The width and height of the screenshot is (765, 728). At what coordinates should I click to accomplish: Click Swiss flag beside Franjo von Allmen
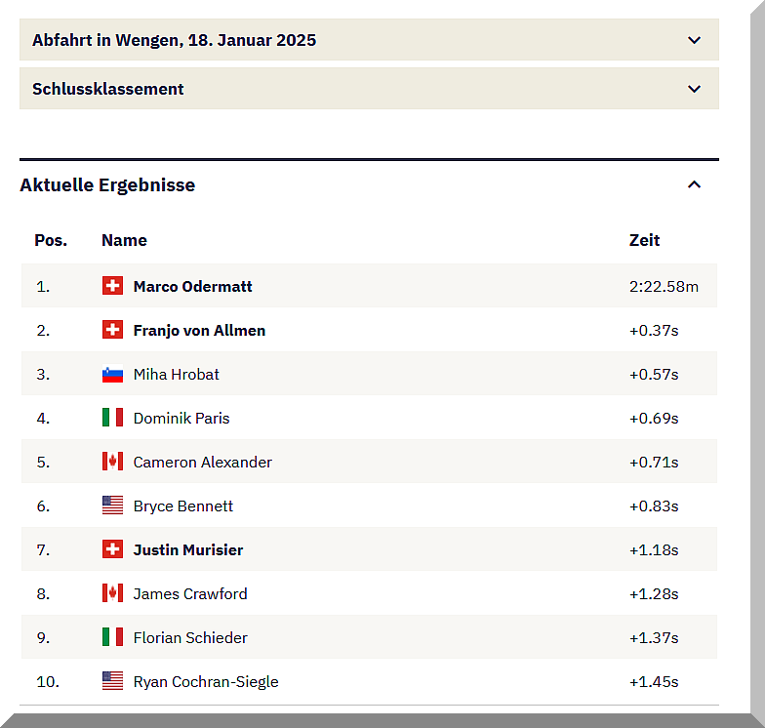(112, 330)
